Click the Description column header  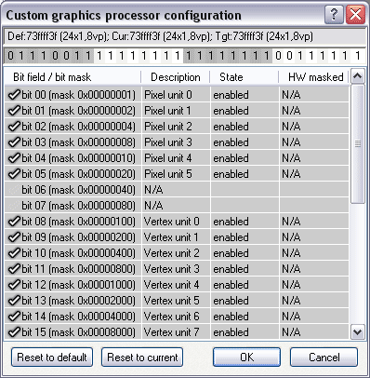point(176,77)
